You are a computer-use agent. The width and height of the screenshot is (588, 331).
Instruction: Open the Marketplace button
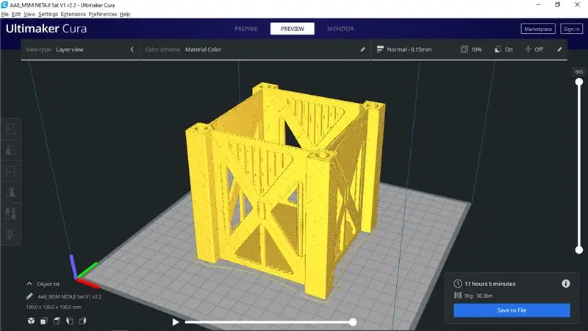pos(538,29)
